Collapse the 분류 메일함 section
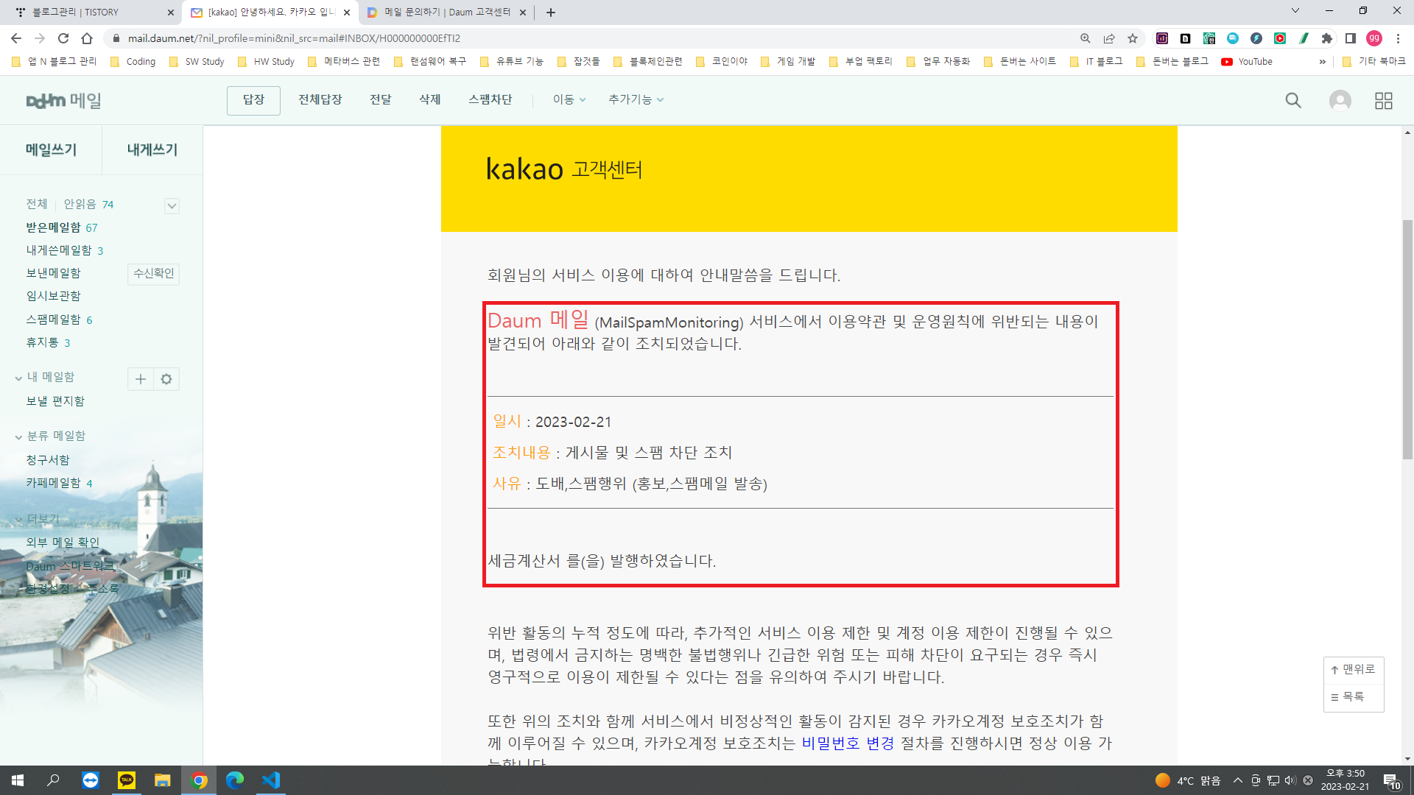This screenshot has height=795, width=1414. point(18,437)
